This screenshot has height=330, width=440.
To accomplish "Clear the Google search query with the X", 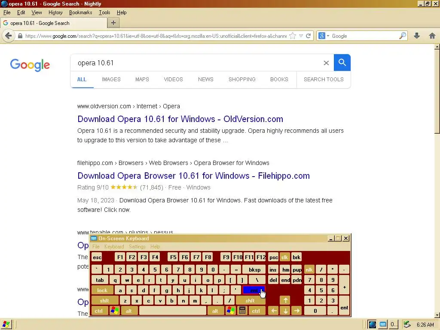I will click(326, 63).
